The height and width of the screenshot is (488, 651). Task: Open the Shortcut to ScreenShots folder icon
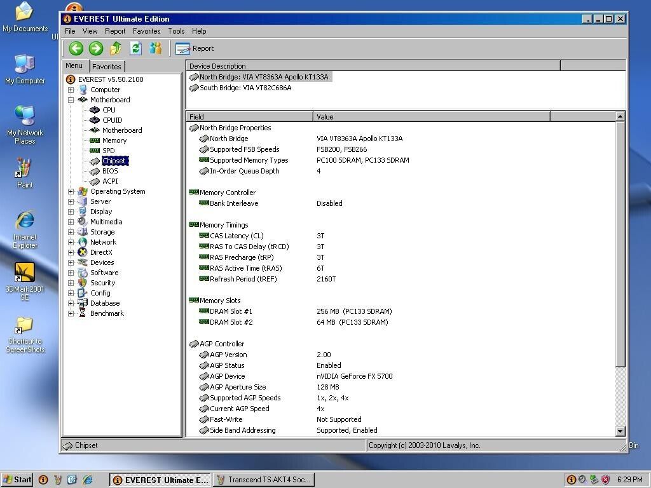pyautogui.click(x=25, y=334)
